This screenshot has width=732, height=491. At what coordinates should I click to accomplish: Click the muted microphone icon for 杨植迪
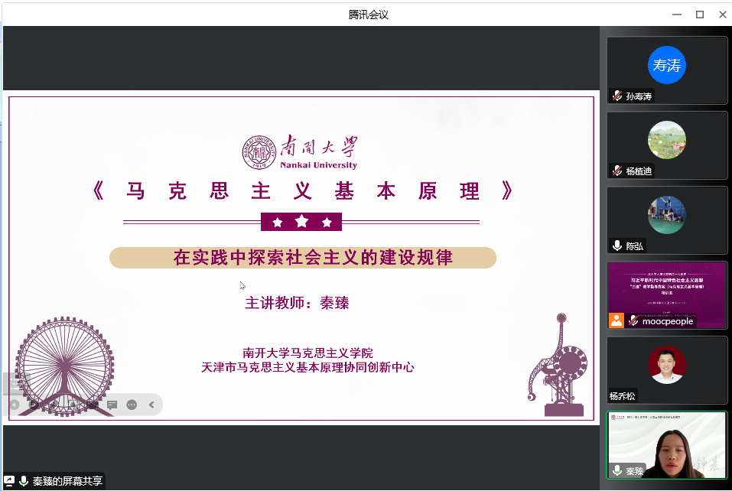point(617,171)
